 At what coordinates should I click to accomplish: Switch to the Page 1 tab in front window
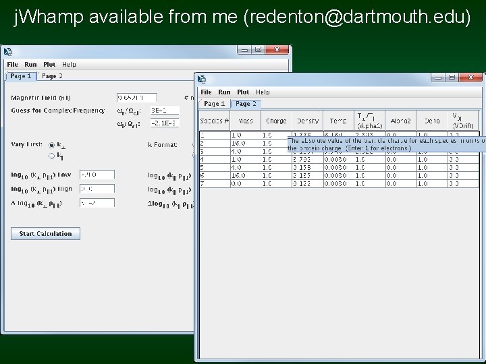tap(215, 104)
